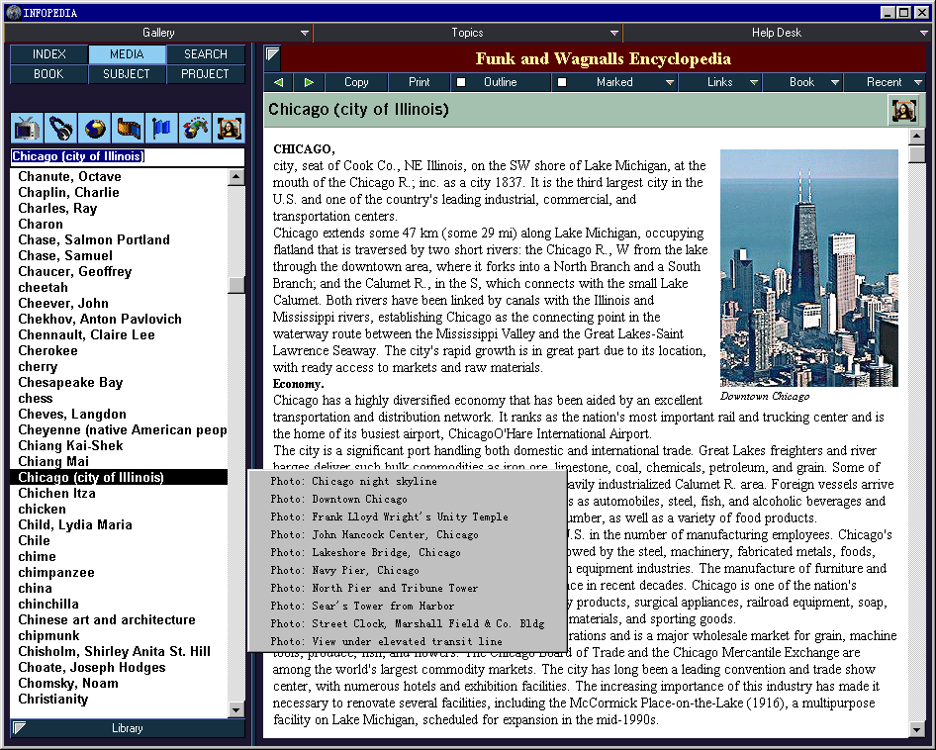Click the Copy button
This screenshot has height=750, width=936.
click(x=356, y=82)
